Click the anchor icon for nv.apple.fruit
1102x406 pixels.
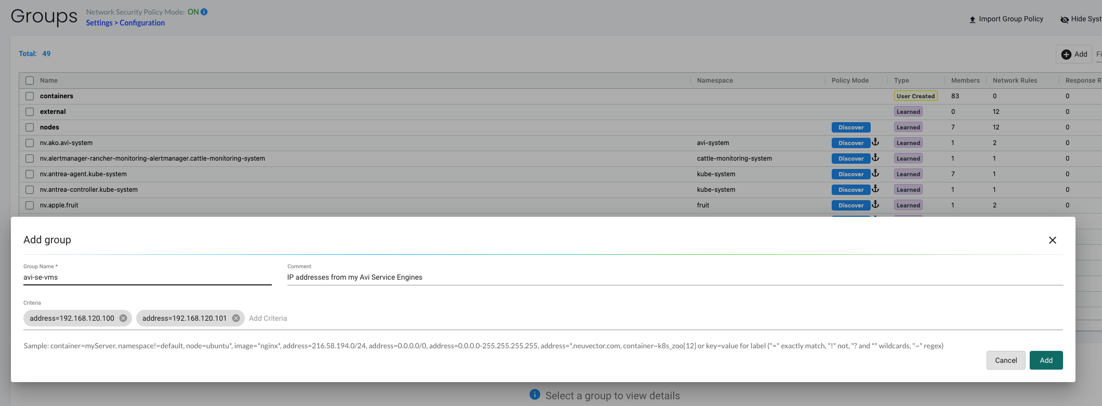875,204
